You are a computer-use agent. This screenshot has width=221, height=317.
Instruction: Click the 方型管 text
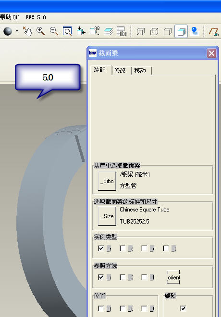(x=128, y=186)
